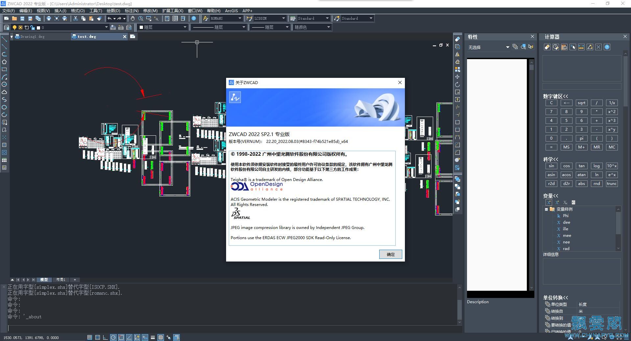
Task: Select the Polygon draw tool
Action: point(4,62)
